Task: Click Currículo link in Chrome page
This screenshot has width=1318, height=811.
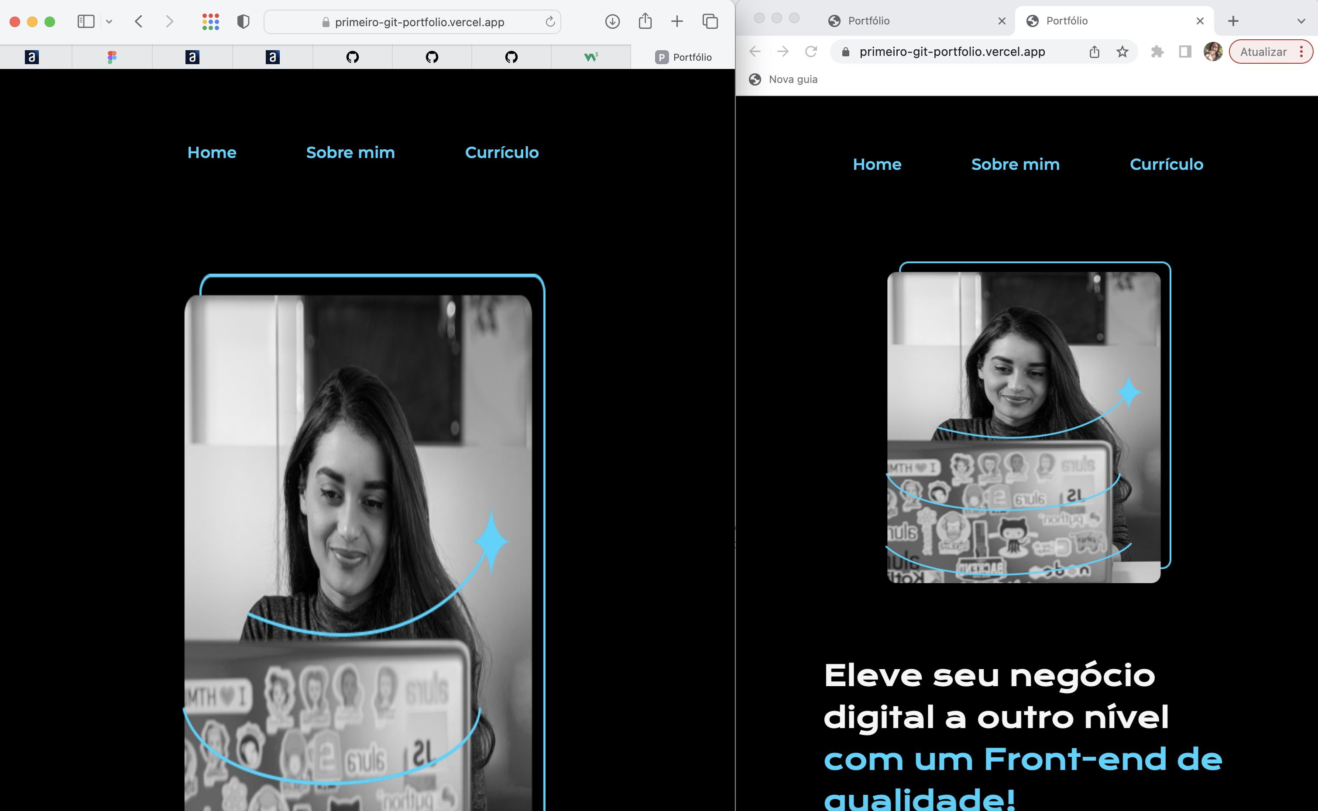Action: tap(1167, 164)
